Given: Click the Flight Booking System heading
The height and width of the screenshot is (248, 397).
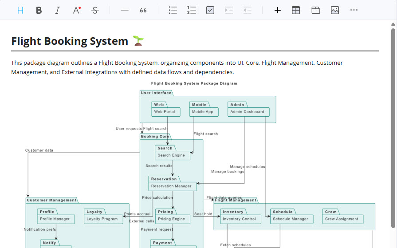Looking at the screenshot, I should click(70, 41).
